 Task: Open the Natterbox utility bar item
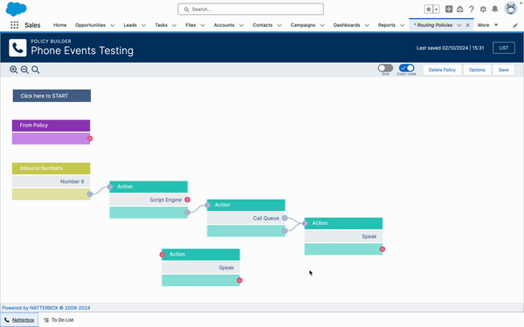(19, 320)
